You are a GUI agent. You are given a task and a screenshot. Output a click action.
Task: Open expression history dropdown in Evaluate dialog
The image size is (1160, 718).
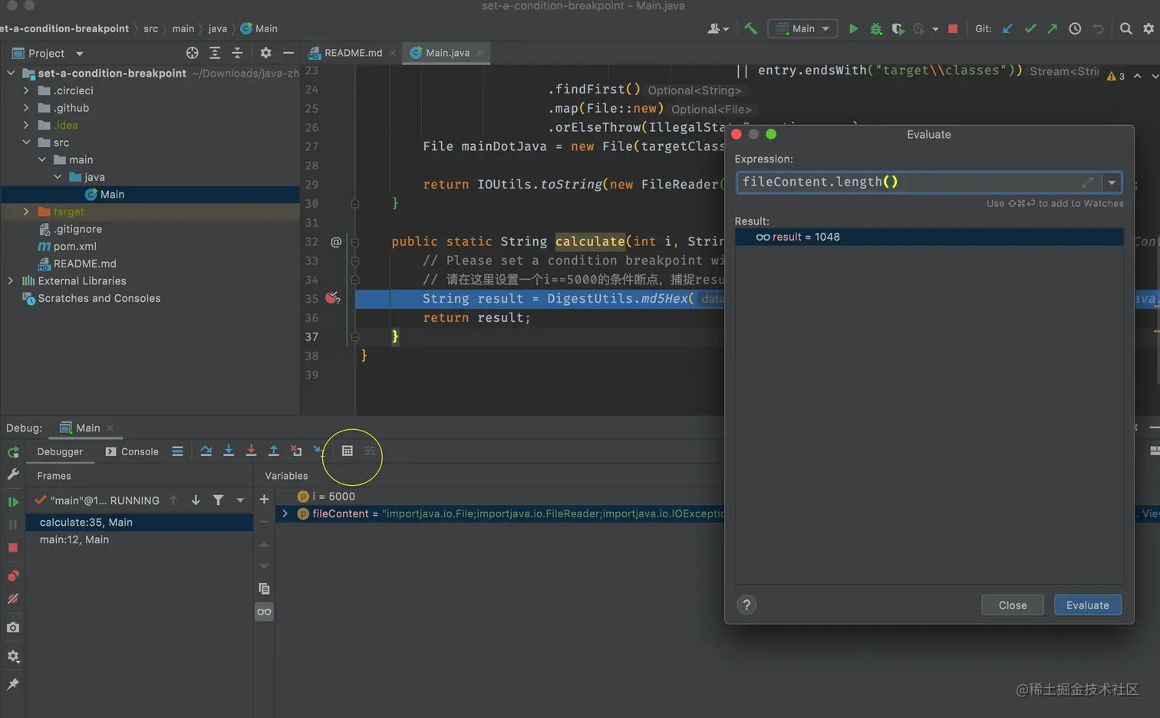pos(1112,182)
